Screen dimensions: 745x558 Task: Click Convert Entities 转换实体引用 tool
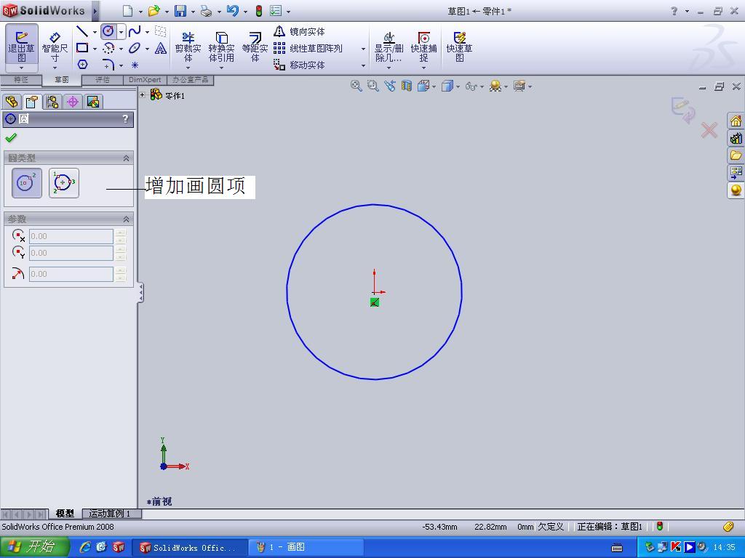pos(221,47)
